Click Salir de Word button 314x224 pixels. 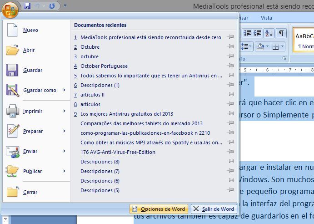214,209
